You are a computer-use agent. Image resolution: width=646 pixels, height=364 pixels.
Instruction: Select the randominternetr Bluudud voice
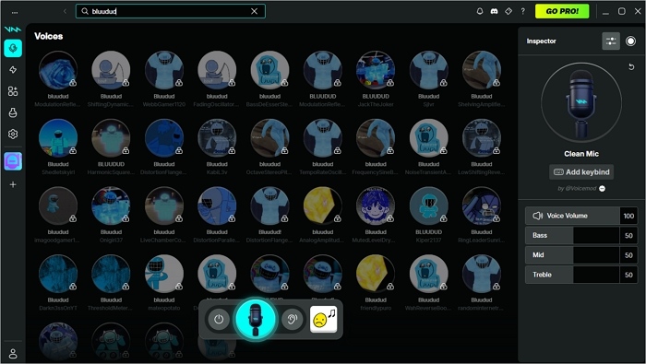482,274
